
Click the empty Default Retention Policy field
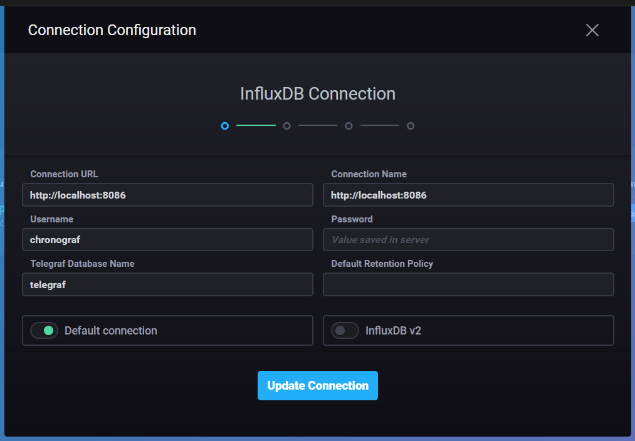468,284
